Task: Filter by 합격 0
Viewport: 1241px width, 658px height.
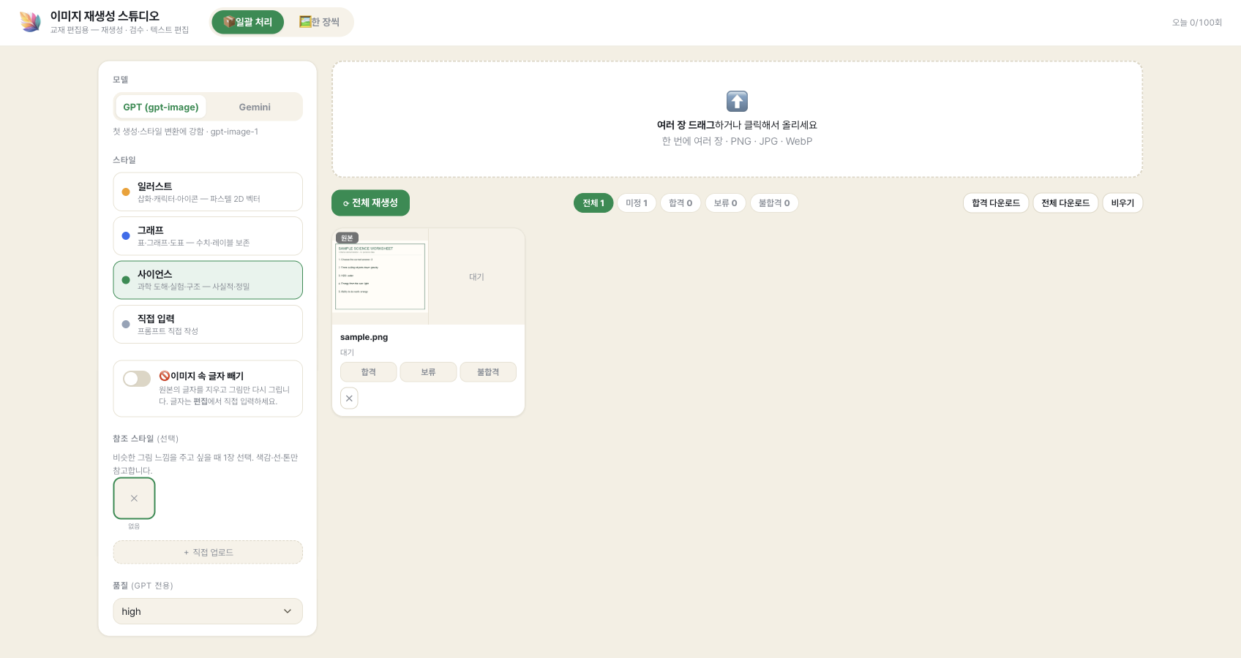Action: [681, 203]
